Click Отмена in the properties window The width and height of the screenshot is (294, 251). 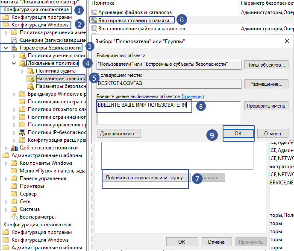(x=216, y=242)
